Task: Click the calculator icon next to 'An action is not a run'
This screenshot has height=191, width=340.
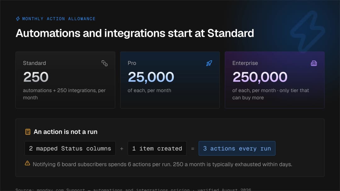Action: [x=28, y=132]
